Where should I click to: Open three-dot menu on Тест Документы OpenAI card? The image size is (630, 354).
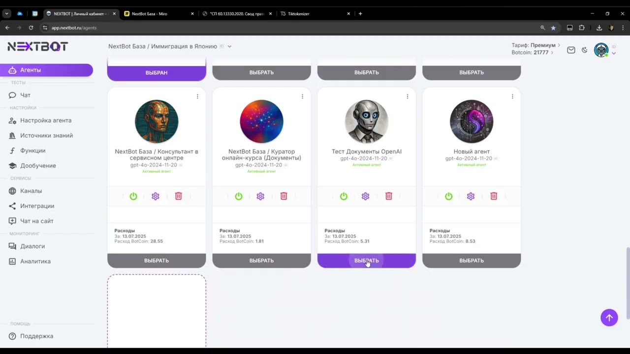tap(407, 96)
